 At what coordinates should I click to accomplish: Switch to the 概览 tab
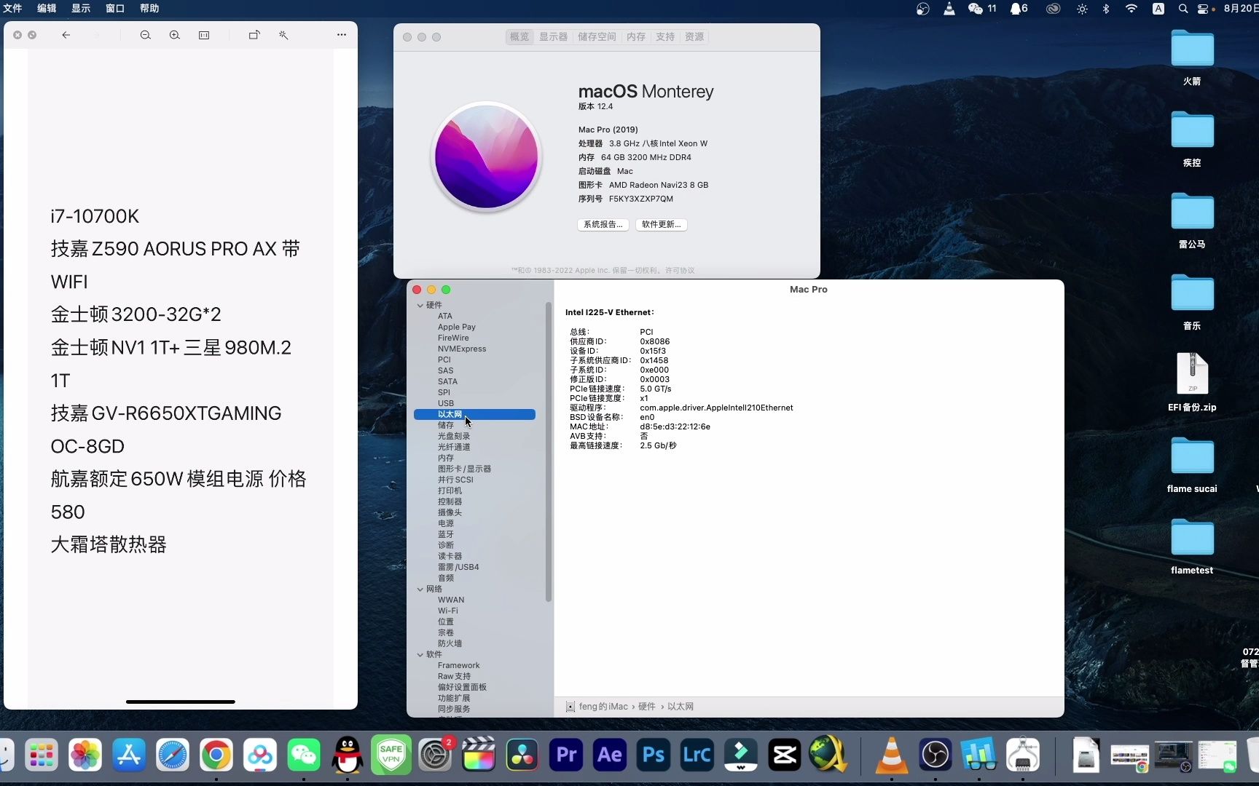519,37
